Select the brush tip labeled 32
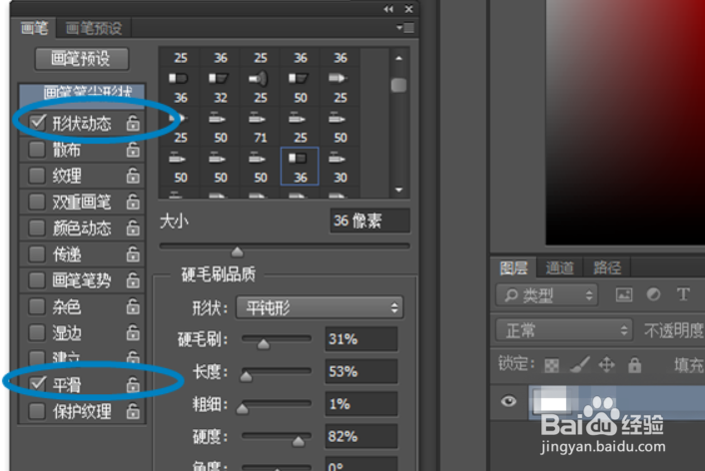 [221, 87]
